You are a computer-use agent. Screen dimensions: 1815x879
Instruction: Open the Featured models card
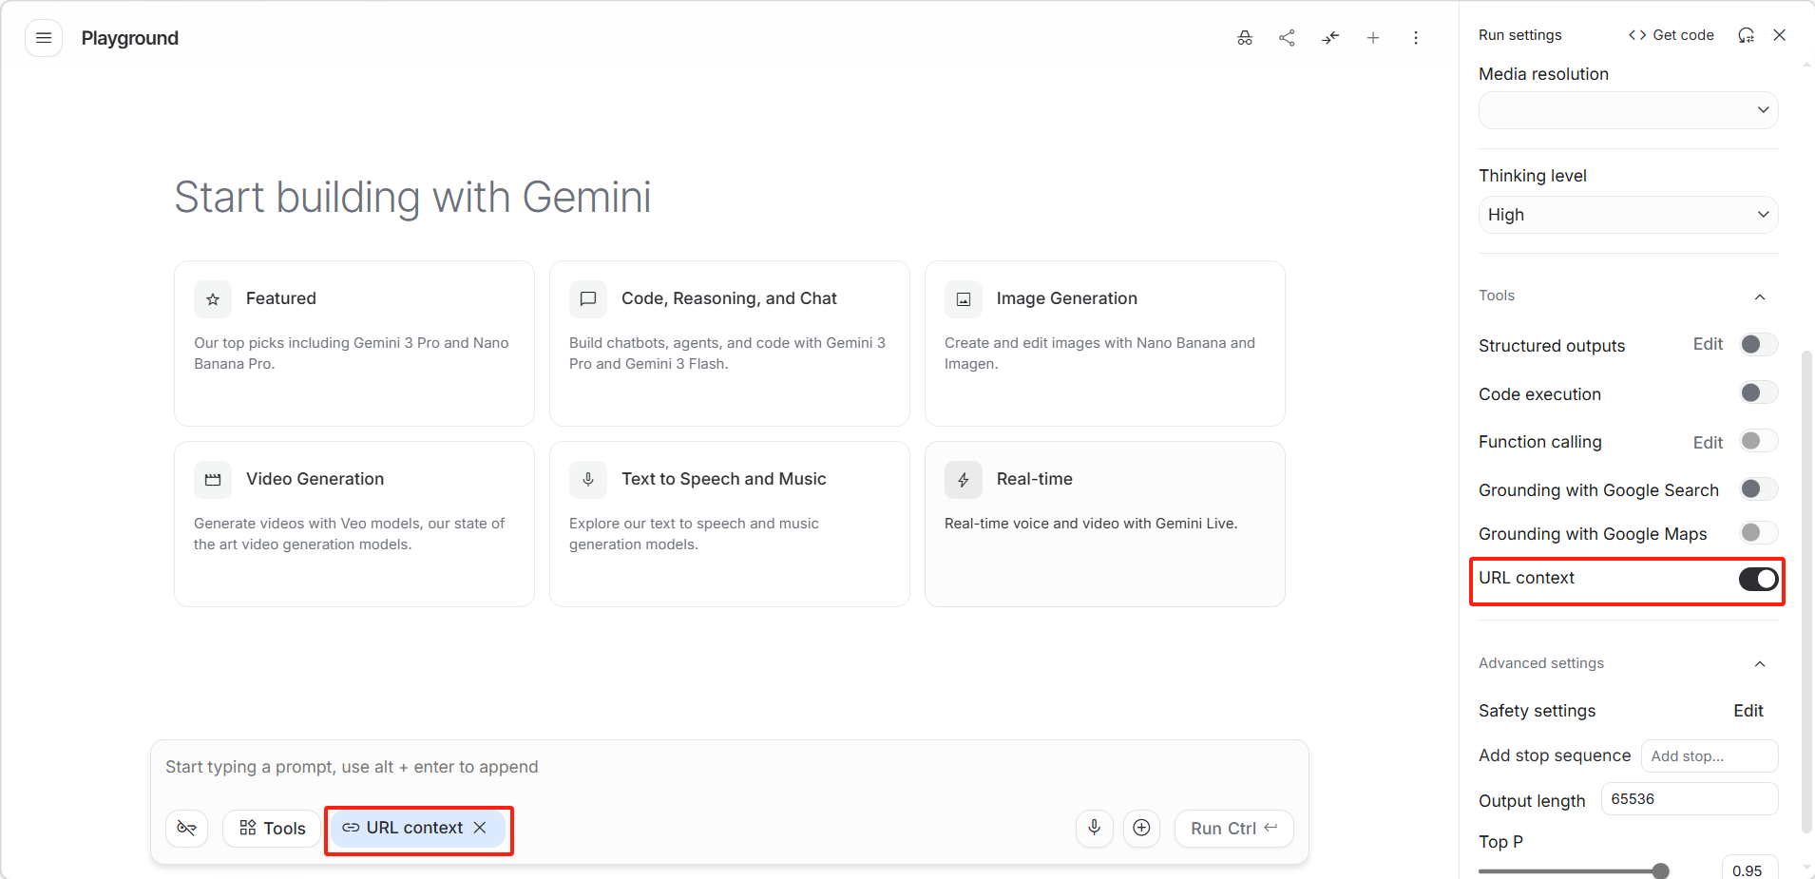354,344
